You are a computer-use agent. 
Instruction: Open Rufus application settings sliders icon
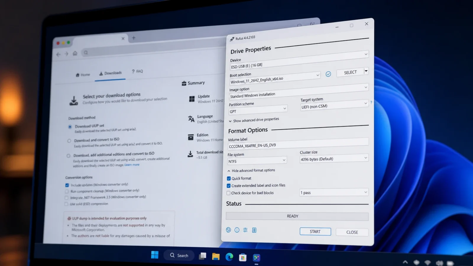pos(245,230)
